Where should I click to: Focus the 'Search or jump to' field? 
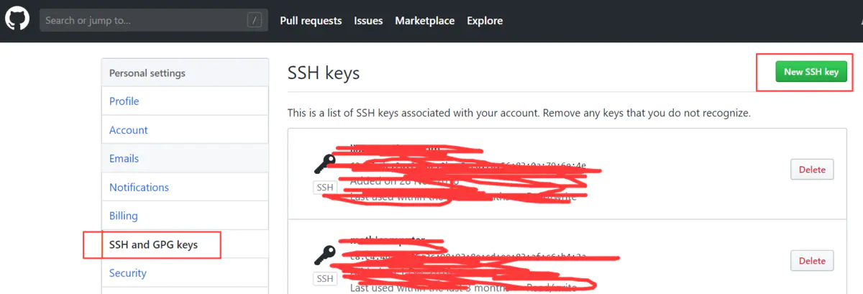(153, 20)
